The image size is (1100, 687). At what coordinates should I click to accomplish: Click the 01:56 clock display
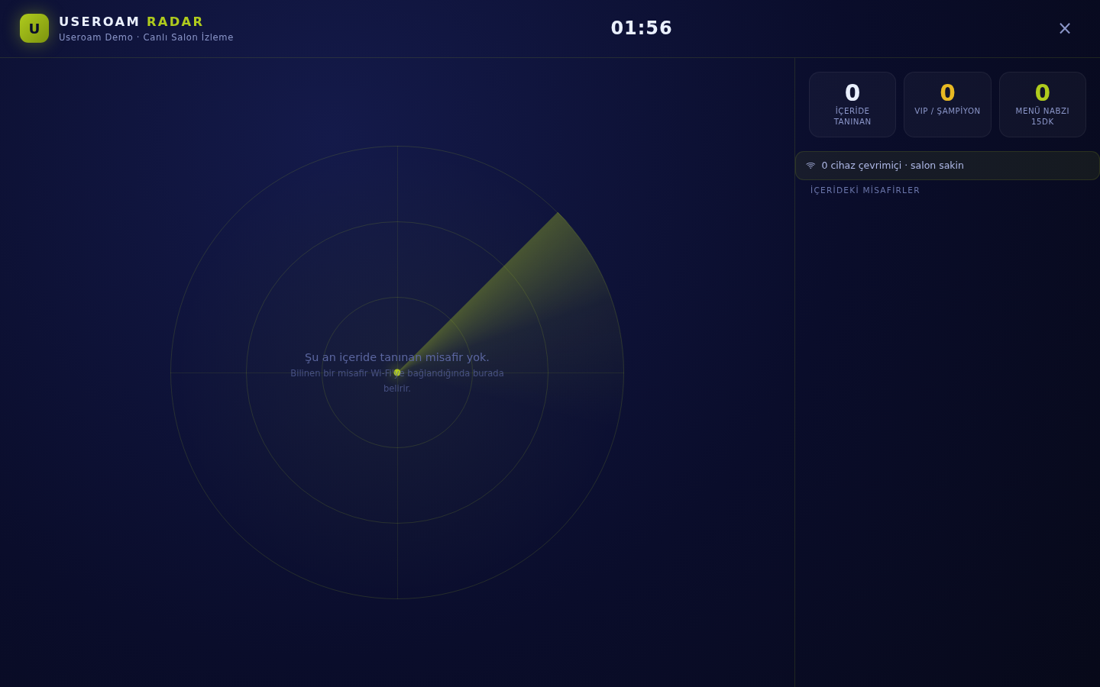642,28
